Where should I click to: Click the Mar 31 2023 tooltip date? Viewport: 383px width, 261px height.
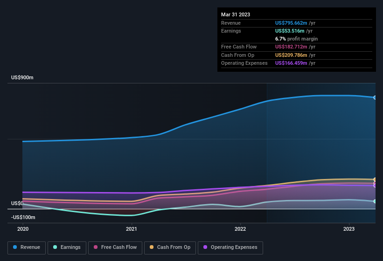click(236, 14)
